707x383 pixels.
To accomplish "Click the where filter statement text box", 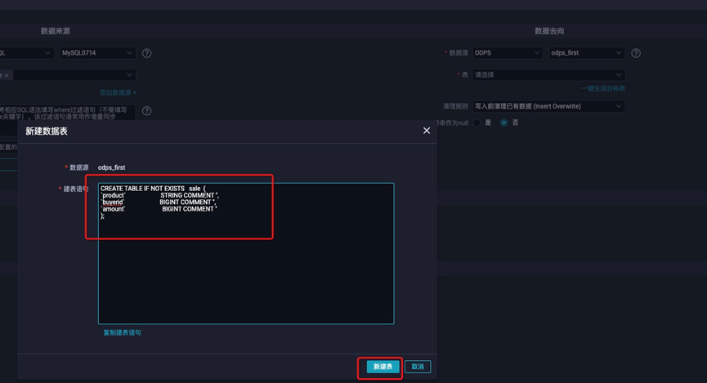I will click(x=68, y=113).
